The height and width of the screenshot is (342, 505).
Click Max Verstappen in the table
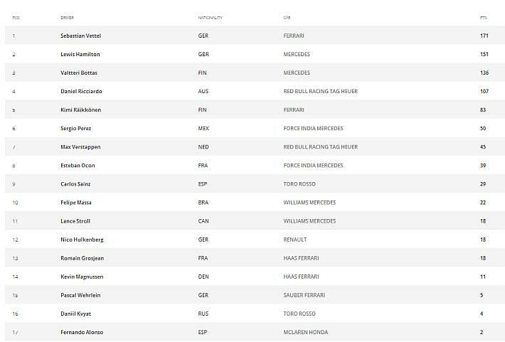tap(80, 146)
